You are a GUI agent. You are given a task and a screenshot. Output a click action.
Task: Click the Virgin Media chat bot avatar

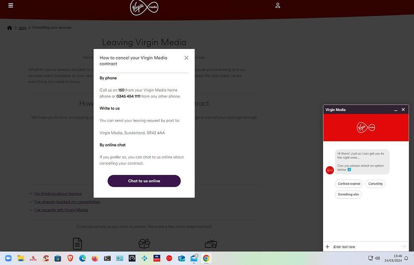(x=330, y=170)
